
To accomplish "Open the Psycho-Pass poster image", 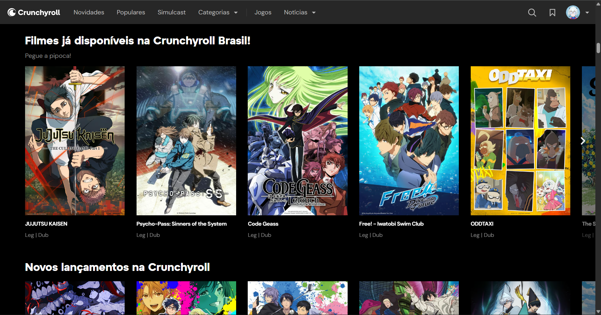I will coord(186,141).
